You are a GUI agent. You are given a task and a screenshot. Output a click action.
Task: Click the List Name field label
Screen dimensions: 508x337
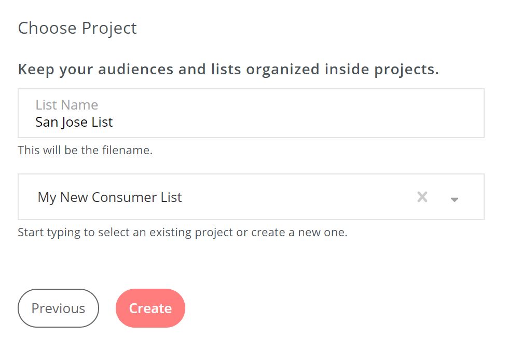pyautogui.click(x=66, y=105)
